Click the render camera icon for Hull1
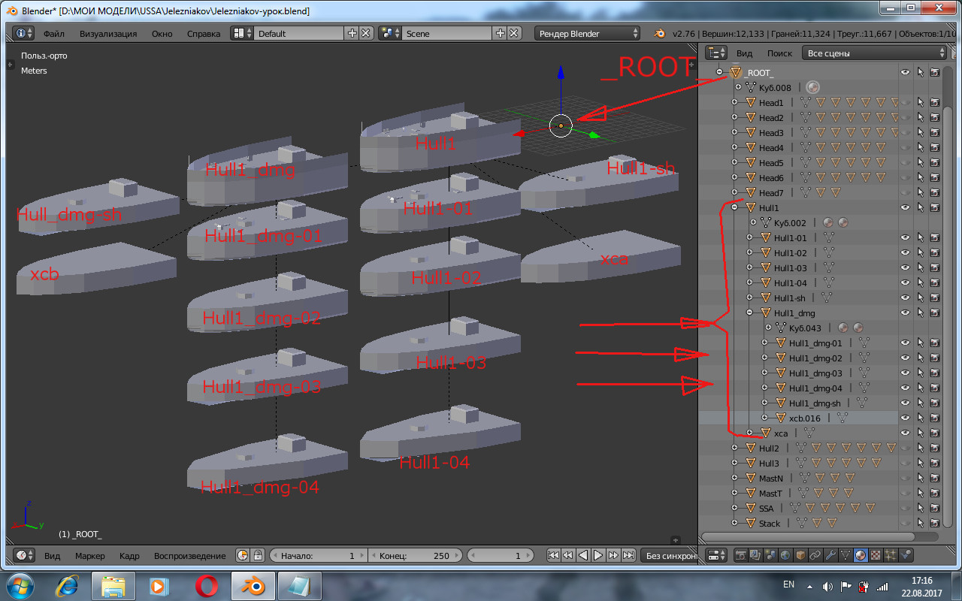The image size is (962, 601). tap(935, 208)
